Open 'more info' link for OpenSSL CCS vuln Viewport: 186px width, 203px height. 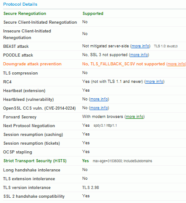pyautogui.click(x=99, y=108)
